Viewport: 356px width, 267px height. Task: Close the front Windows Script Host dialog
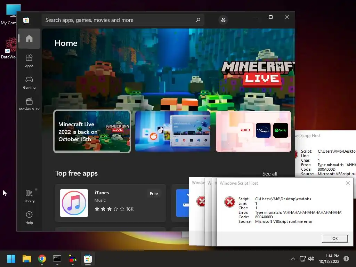point(348,183)
